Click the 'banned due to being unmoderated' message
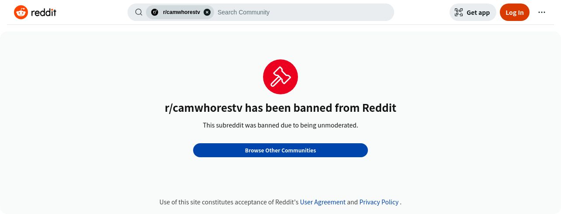This screenshot has width=561, height=214. click(x=280, y=125)
